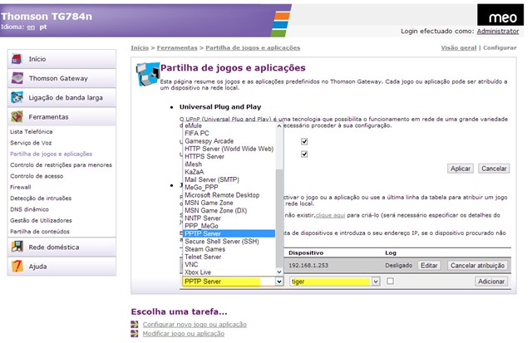Click the Ferramentas tools icon
Viewport: 532px width, 343px height.
point(17,117)
